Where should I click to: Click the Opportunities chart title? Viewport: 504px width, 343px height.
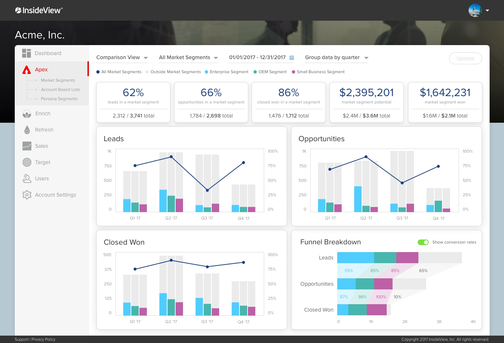click(322, 139)
